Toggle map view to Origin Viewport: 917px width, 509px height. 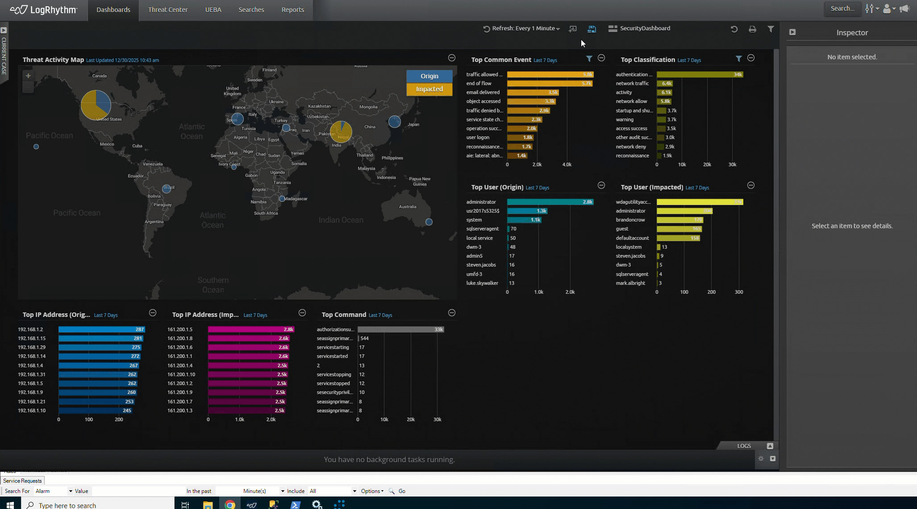429,76
